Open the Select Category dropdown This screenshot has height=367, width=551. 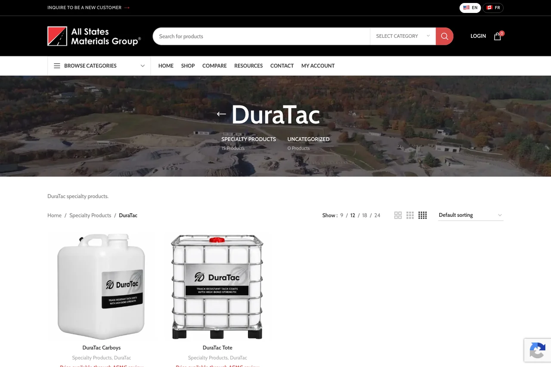[403, 36]
